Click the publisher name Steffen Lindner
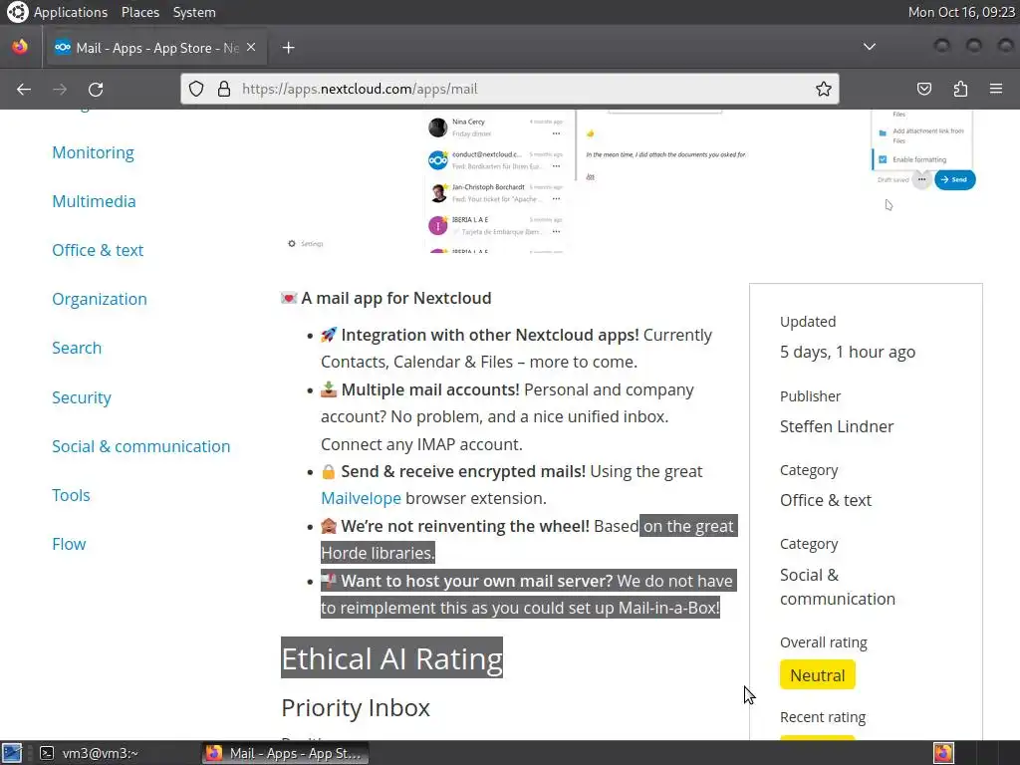The image size is (1020, 765). [x=837, y=426]
